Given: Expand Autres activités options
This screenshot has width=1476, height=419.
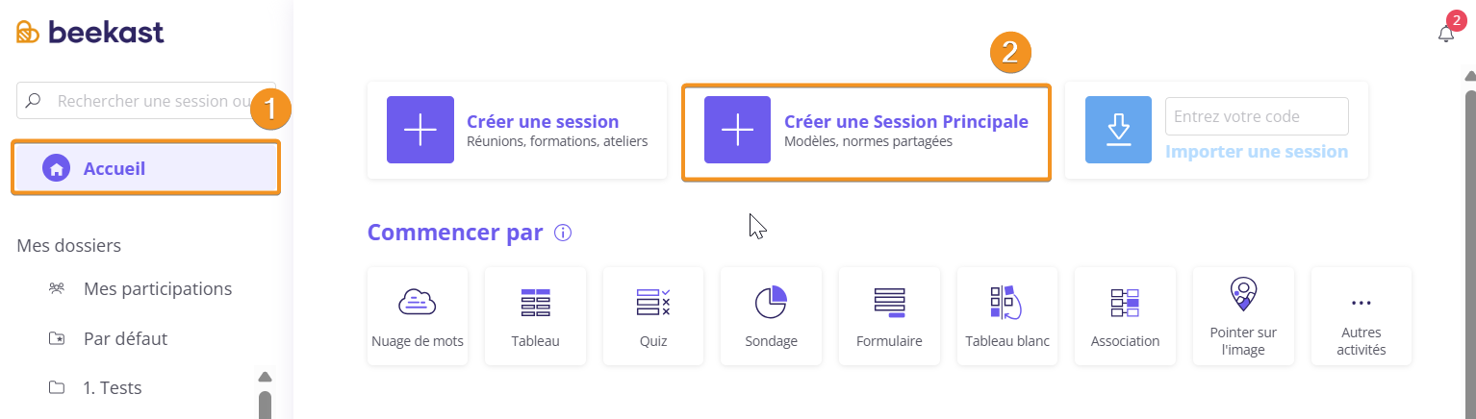Looking at the screenshot, I should 1361,316.
